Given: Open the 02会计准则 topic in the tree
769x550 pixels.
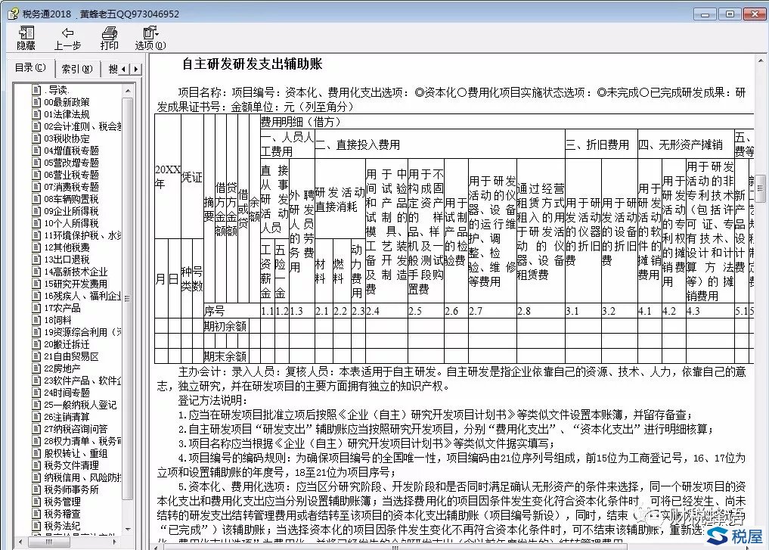Looking at the screenshot, I should pyautogui.click(x=82, y=126).
